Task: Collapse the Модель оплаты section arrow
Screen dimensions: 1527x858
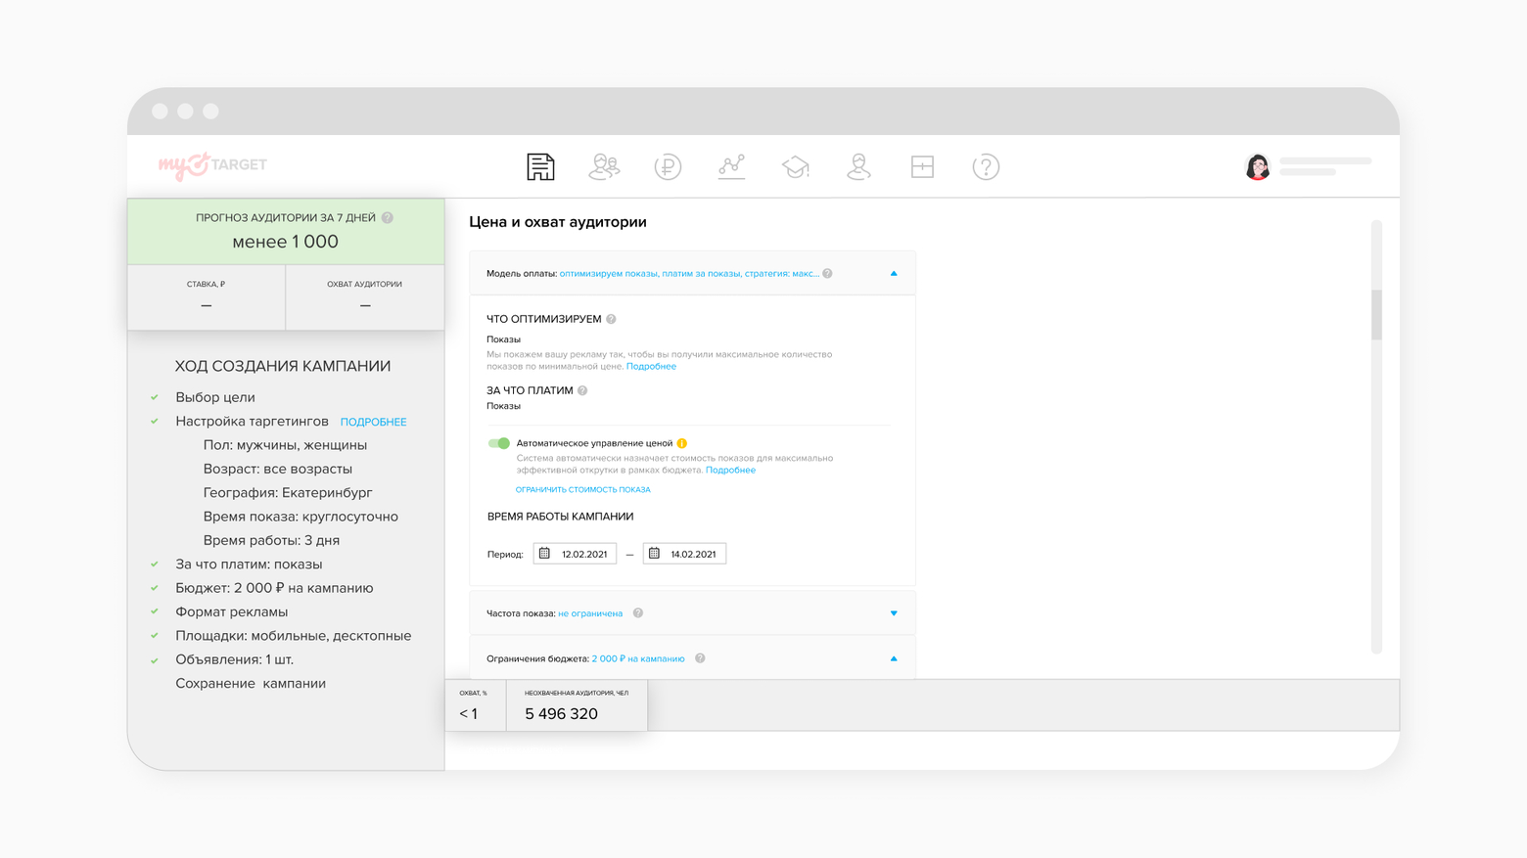Action: 894,274
